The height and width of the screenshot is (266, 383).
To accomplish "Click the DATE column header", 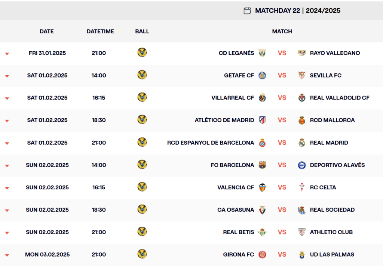I will [47, 31].
